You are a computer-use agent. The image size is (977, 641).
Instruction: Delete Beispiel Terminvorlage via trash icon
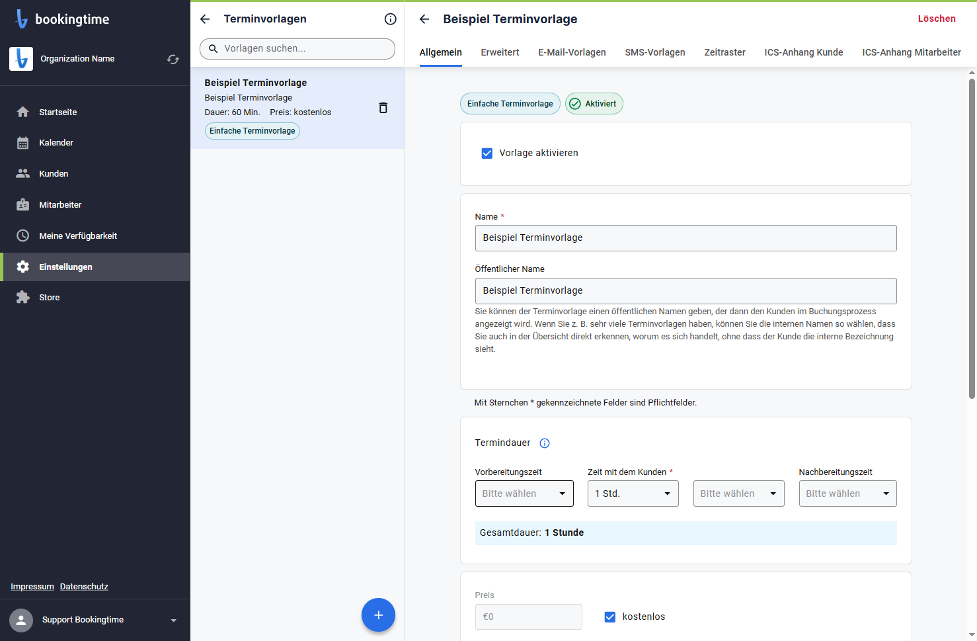[x=383, y=108]
